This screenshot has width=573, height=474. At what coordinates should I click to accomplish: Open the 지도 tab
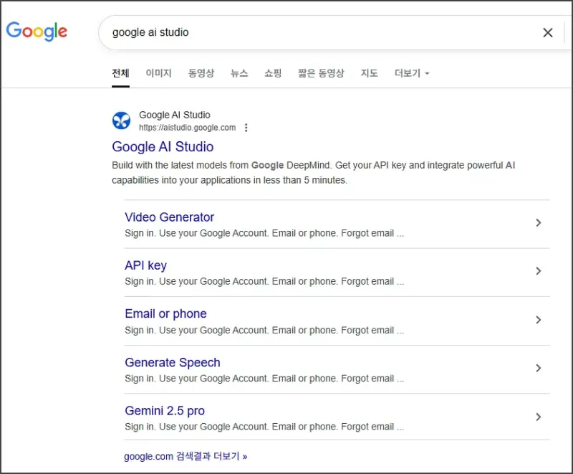pos(369,73)
